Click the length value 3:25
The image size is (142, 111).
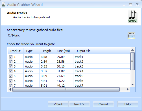44,66
